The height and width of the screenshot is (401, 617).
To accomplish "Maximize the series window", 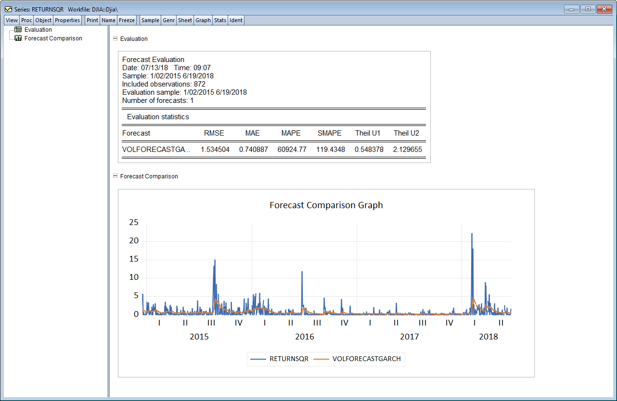I will (588, 9).
